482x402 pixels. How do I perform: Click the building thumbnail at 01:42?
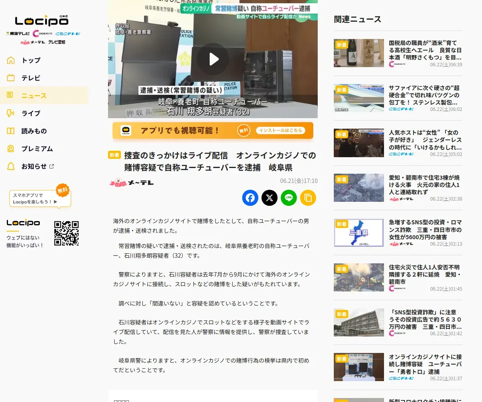click(x=359, y=322)
